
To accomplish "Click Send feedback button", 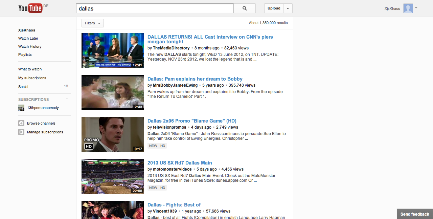I will [415, 214].
